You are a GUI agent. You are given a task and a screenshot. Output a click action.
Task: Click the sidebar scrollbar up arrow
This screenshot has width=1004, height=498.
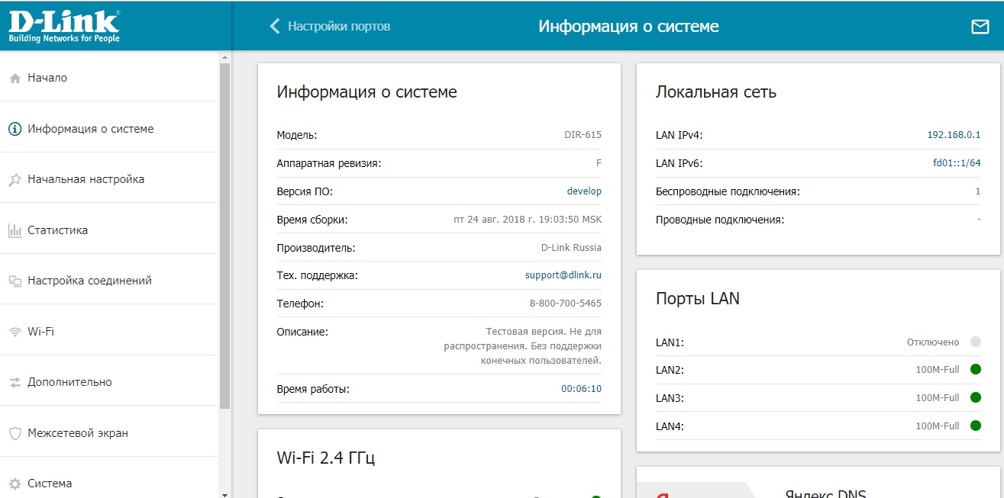[x=224, y=57]
